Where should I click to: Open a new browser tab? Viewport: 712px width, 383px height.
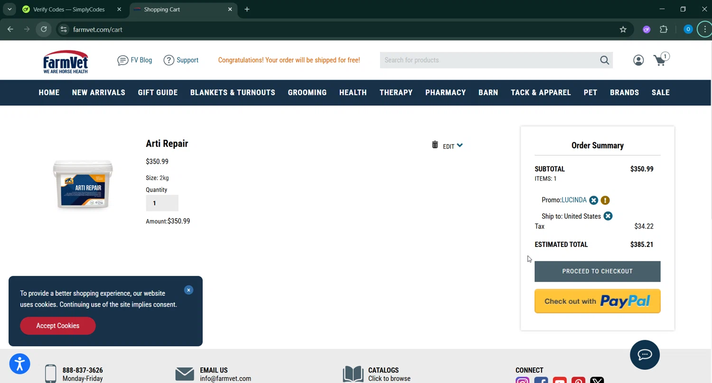[x=247, y=9]
